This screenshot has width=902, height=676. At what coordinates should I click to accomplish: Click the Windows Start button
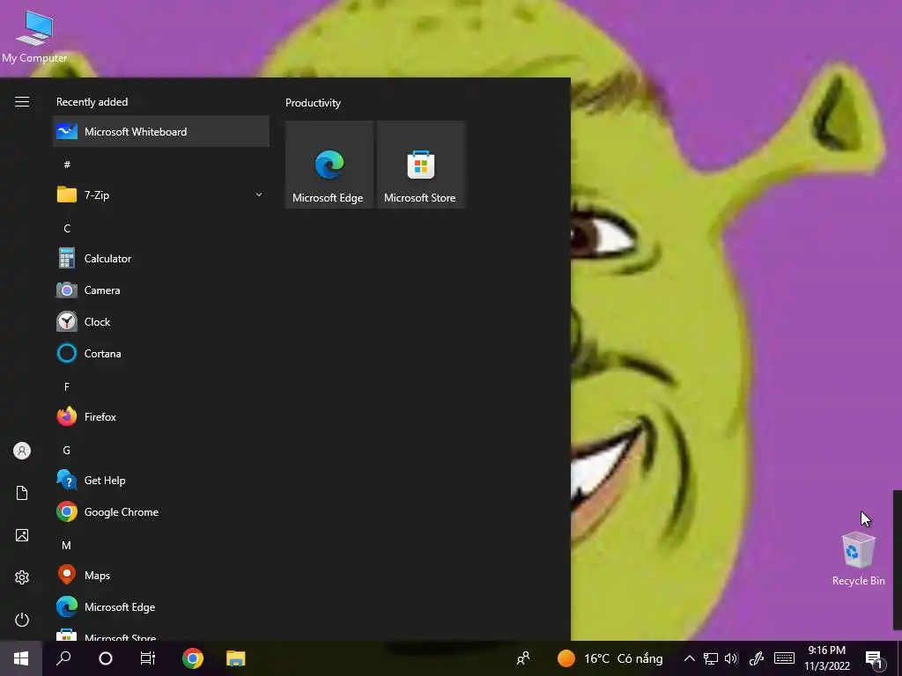coord(21,658)
